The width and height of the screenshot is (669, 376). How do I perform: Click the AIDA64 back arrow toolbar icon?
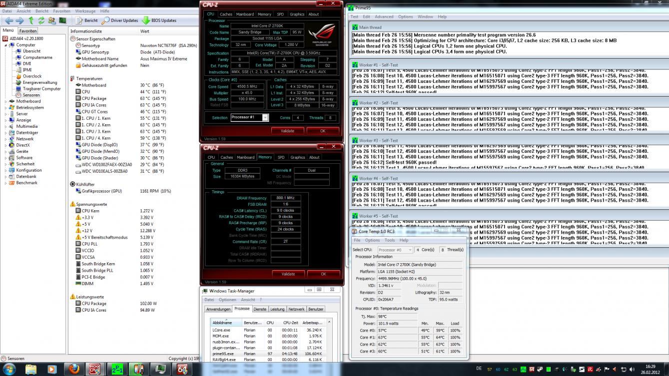[8, 20]
